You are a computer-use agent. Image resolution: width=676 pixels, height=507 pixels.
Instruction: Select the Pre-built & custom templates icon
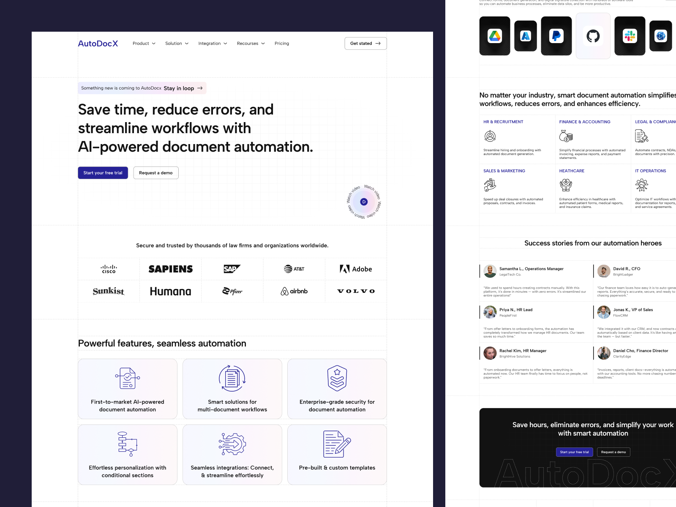click(337, 444)
